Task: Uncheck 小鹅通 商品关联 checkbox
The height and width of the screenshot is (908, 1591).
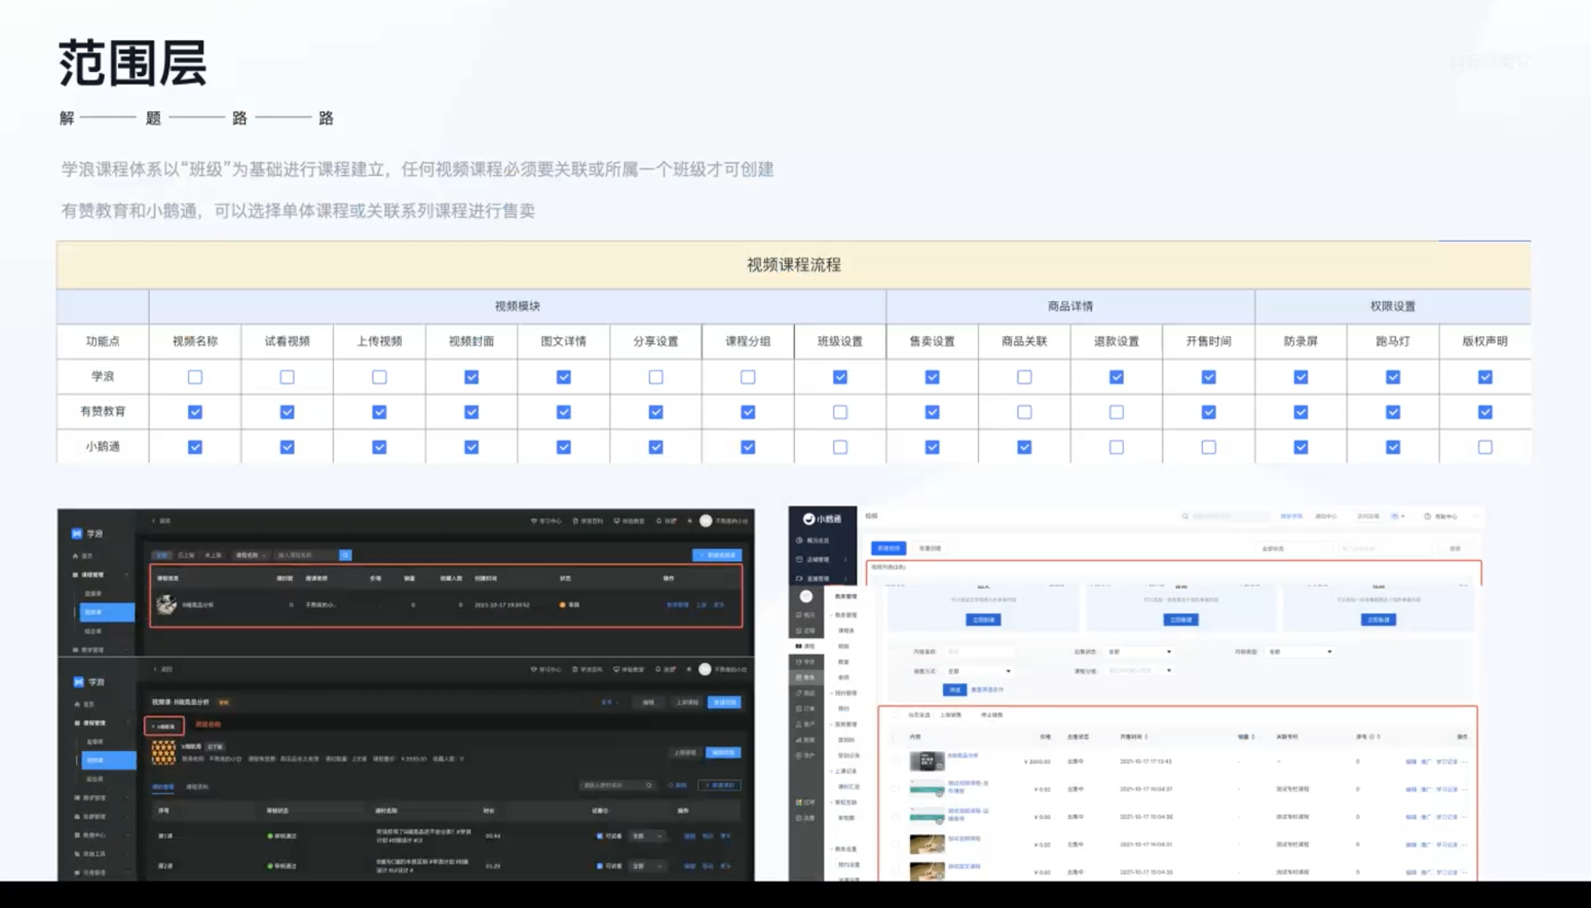Action: tap(1024, 447)
